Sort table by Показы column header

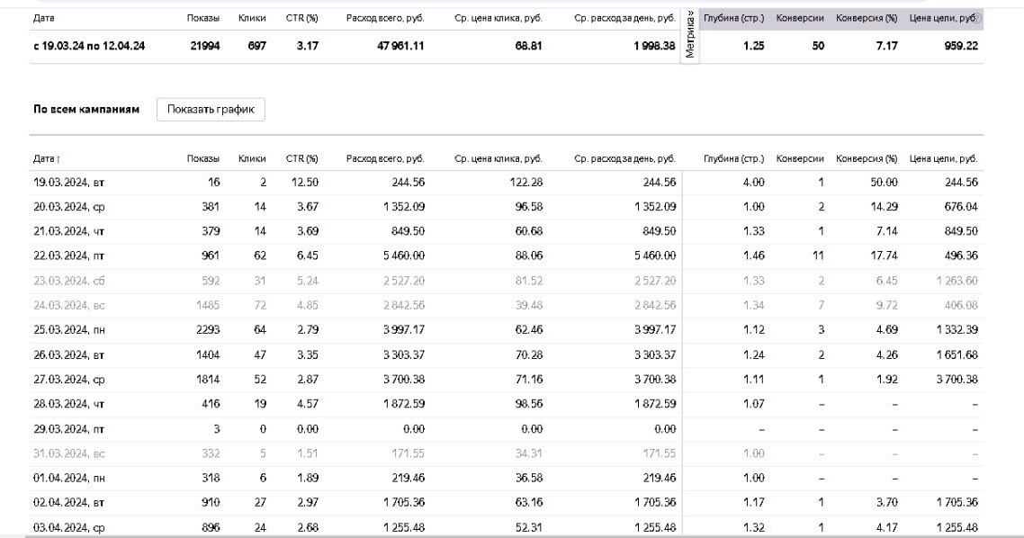[x=202, y=158]
